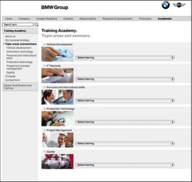Open Information technology sidebar link

[20, 51]
